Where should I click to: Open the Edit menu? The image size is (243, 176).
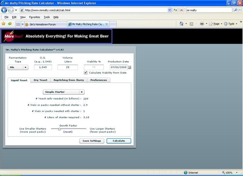pyautogui.click(x=14, y=17)
